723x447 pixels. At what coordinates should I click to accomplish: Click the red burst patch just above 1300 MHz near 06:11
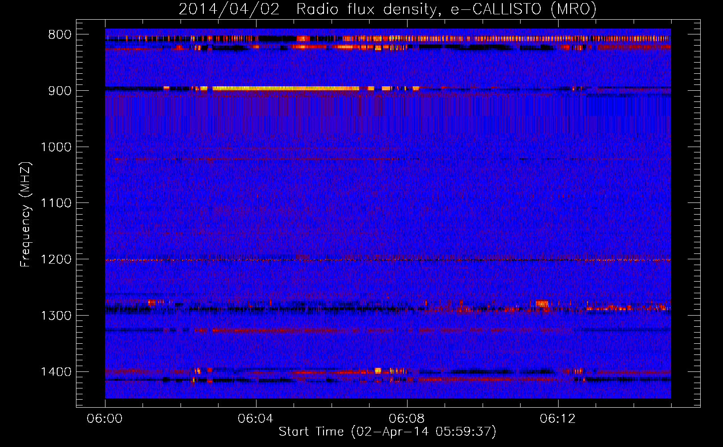pyautogui.click(x=542, y=304)
